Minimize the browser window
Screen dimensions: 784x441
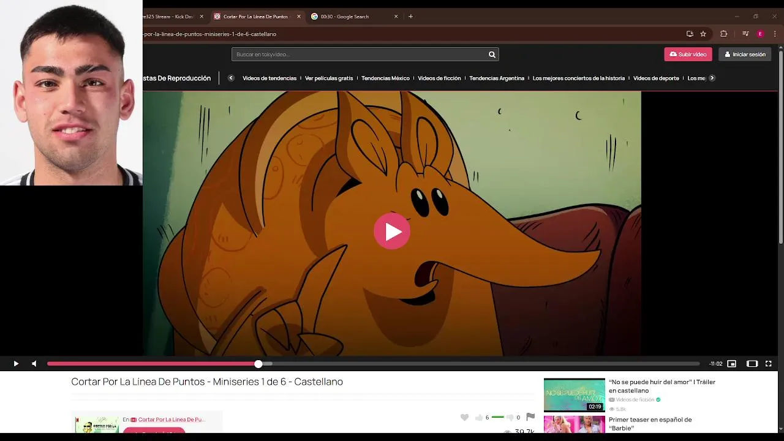pos(737,17)
